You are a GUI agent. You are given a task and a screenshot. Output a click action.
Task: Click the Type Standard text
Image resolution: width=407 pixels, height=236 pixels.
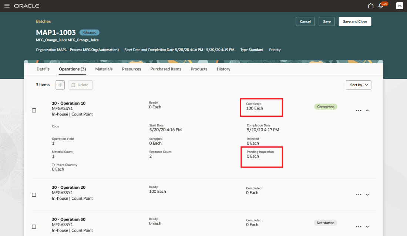[252, 50]
